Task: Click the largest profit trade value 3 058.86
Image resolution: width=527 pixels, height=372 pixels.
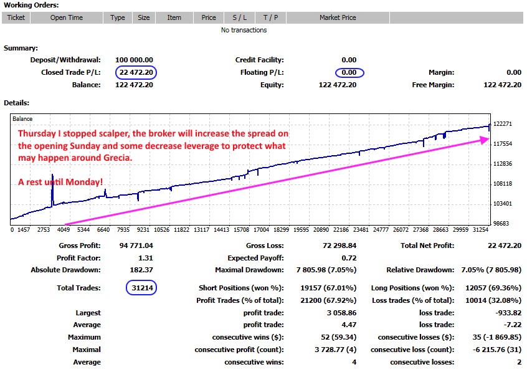Action: (x=341, y=313)
